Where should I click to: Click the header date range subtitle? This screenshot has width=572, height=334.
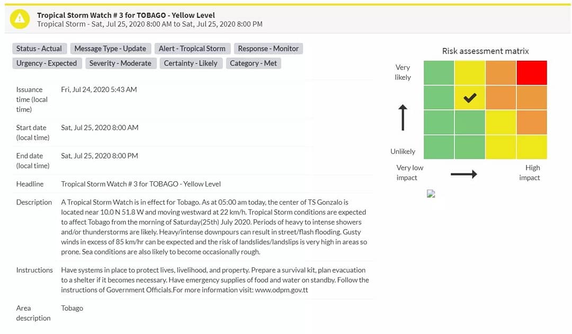point(149,24)
